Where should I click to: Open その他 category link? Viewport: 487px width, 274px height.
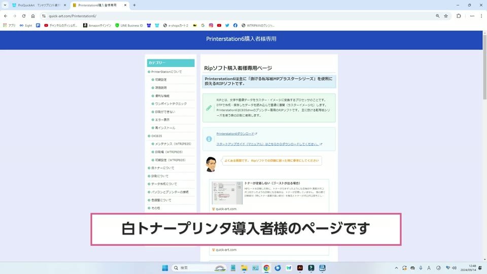pyautogui.click(x=155, y=208)
